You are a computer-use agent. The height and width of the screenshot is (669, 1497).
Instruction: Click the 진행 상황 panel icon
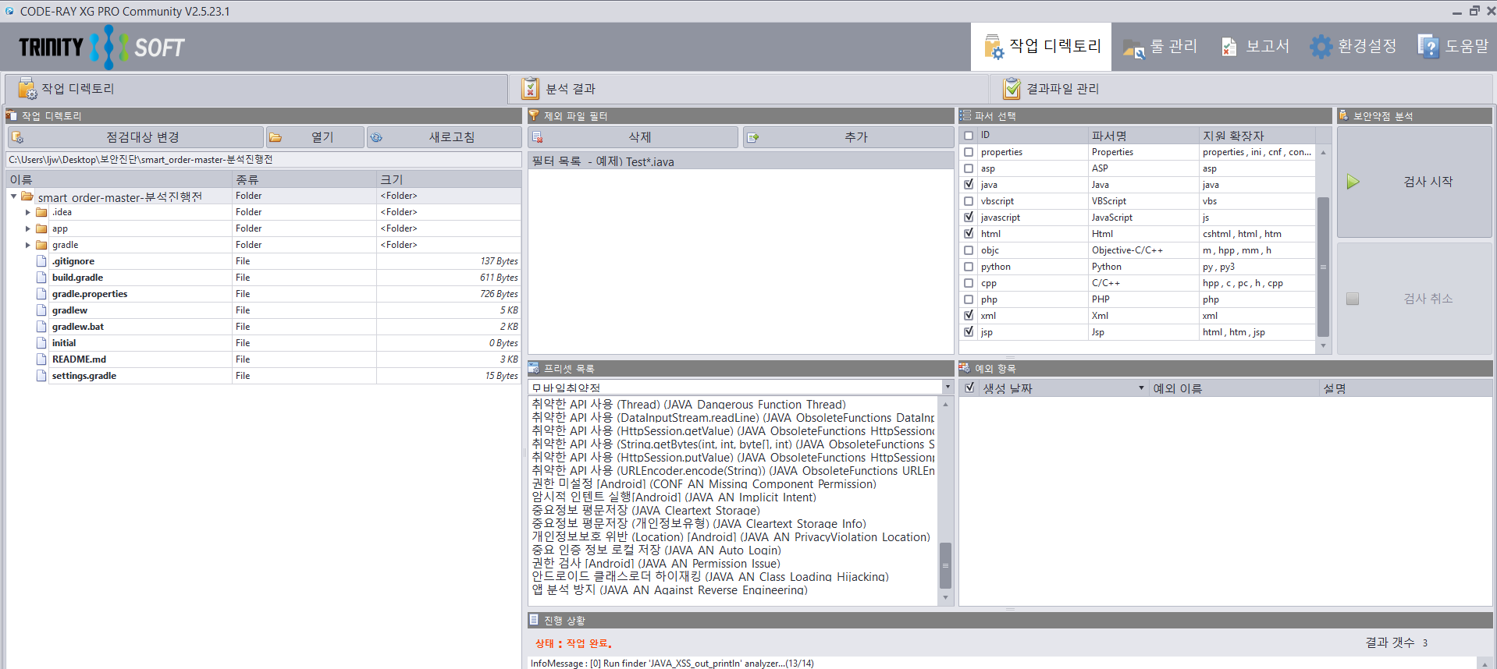tap(534, 620)
